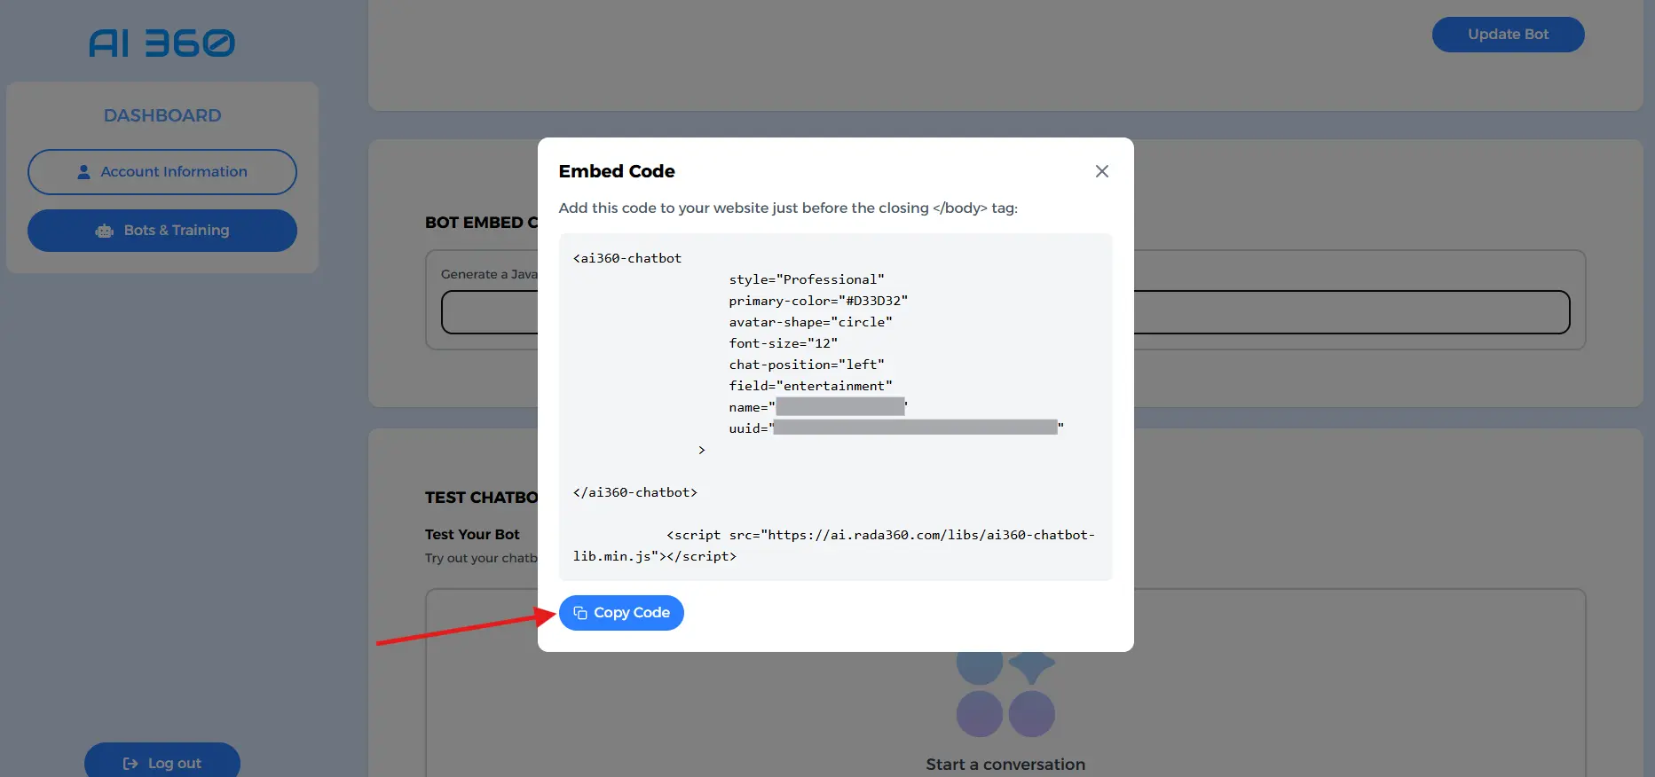Click the DASHBOARD heading
The height and width of the screenshot is (777, 1655).
(x=162, y=115)
